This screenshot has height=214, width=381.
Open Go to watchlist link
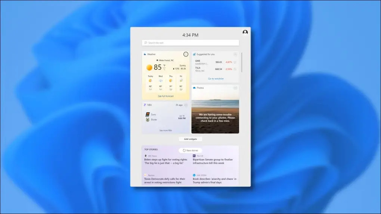[x=216, y=79]
